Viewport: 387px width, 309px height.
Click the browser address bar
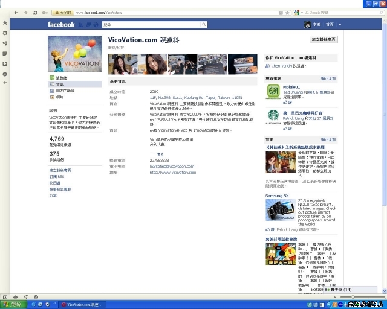[x=176, y=13]
